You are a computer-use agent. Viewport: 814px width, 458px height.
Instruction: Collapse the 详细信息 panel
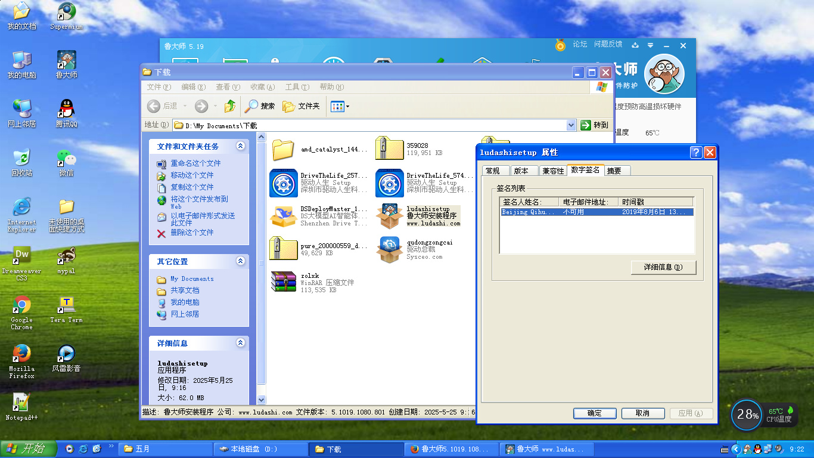(x=241, y=343)
